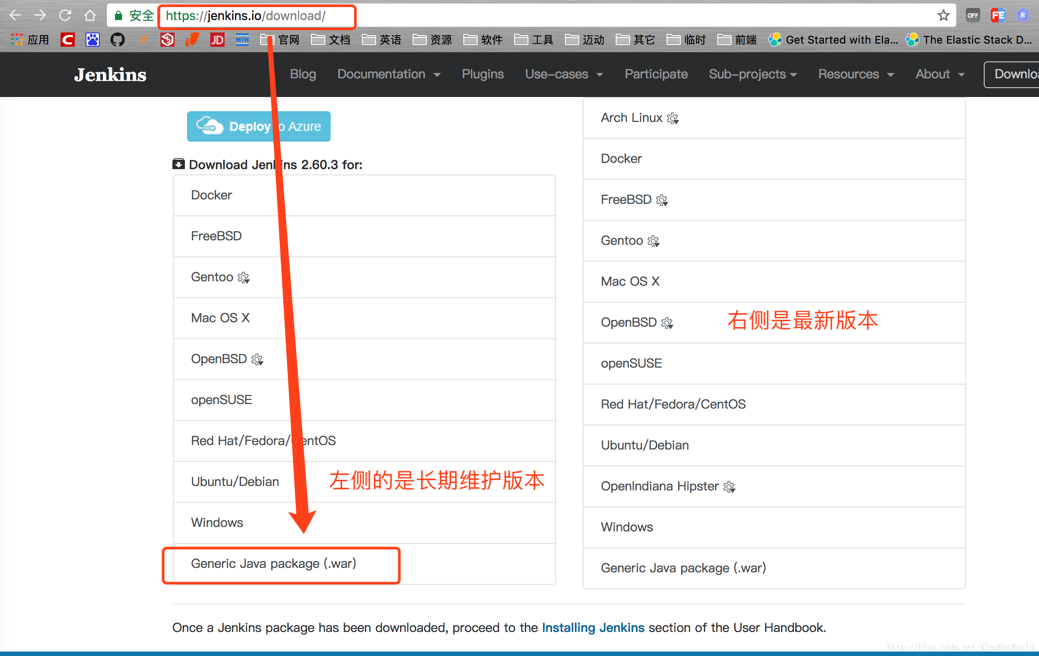Open Get Started with Elastic bookmark
The height and width of the screenshot is (656, 1039).
pyautogui.click(x=833, y=40)
